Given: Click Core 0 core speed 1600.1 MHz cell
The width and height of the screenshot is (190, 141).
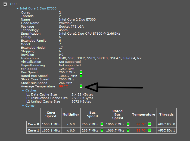Looking at the screenshot, I should pyautogui.click(x=51, y=124).
